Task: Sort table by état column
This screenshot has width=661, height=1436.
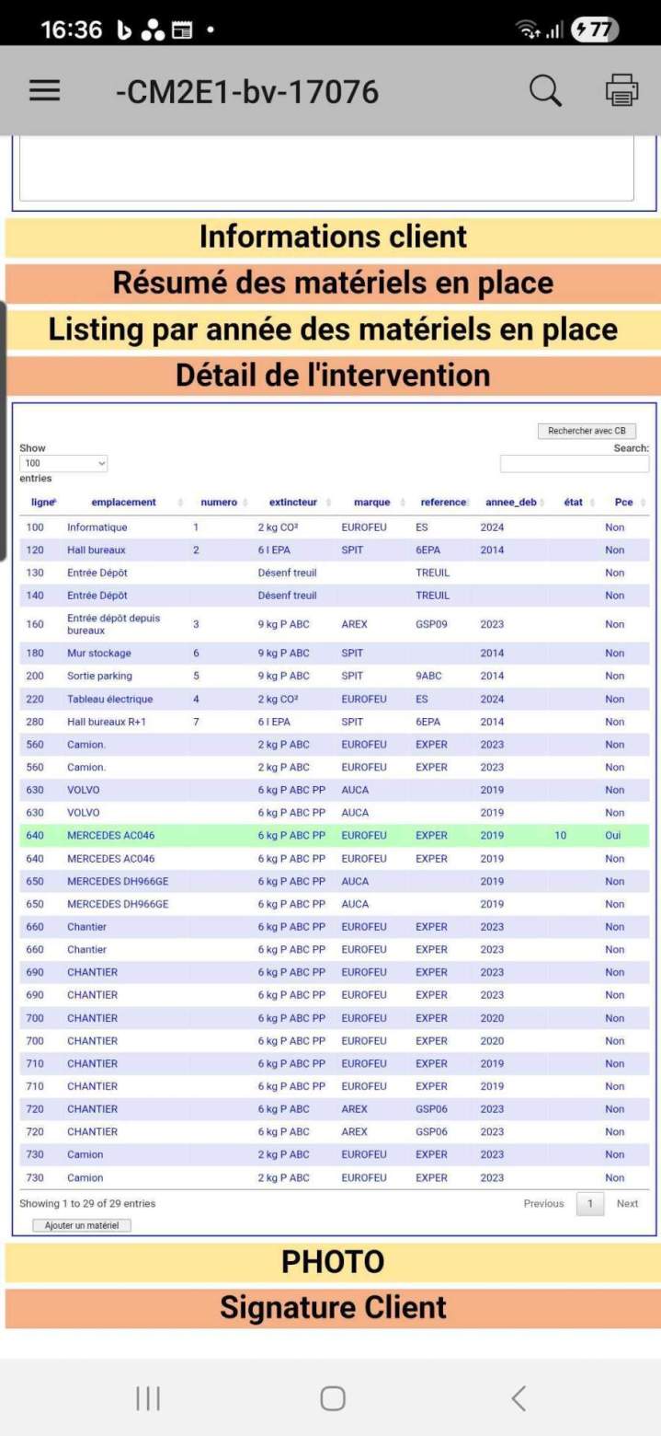Action: pyautogui.click(x=575, y=503)
